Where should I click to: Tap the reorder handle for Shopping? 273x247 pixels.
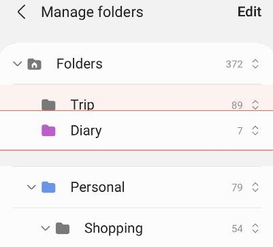(255, 228)
